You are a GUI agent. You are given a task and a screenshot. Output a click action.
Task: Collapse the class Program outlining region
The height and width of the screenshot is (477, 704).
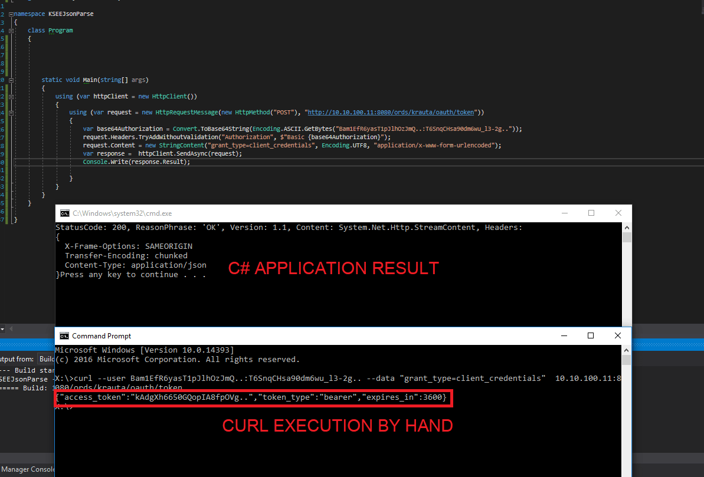click(x=11, y=31)
